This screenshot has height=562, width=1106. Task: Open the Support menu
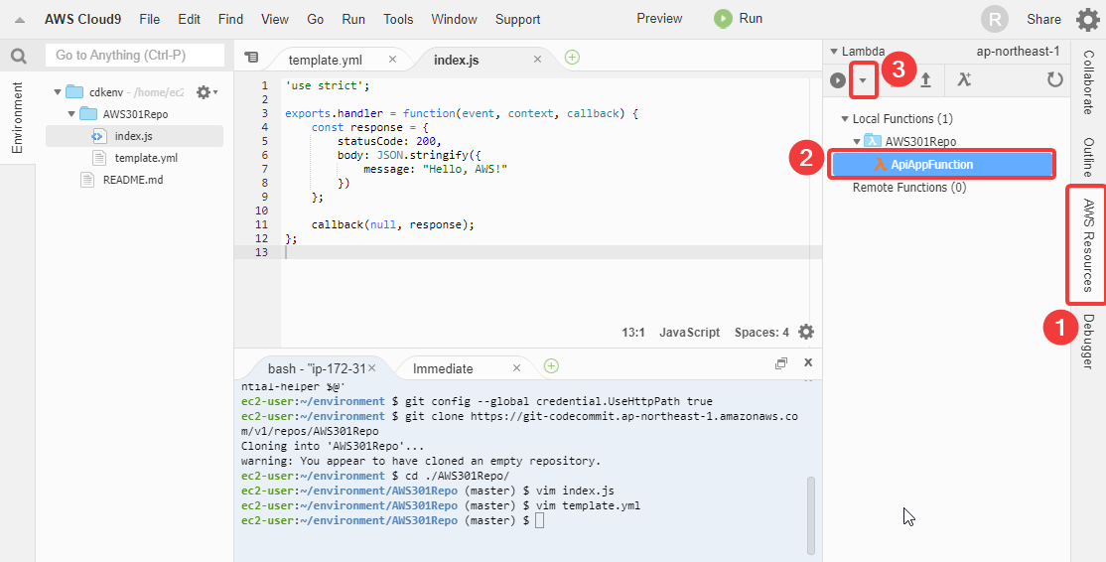[x=517, y=19]
